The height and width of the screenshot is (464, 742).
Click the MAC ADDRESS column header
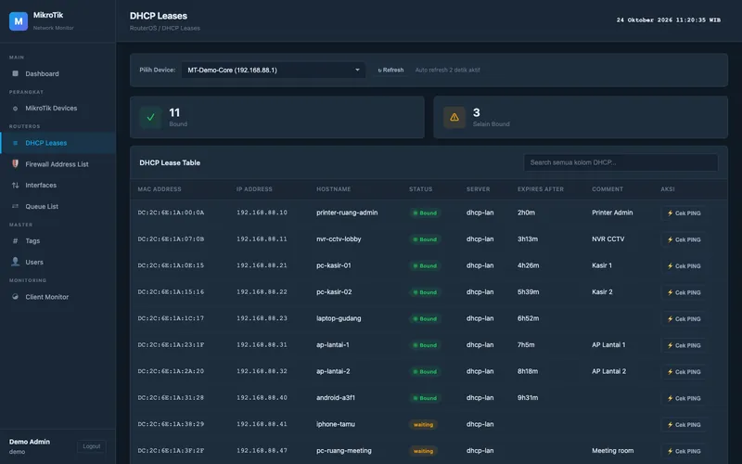pos(160,189)
